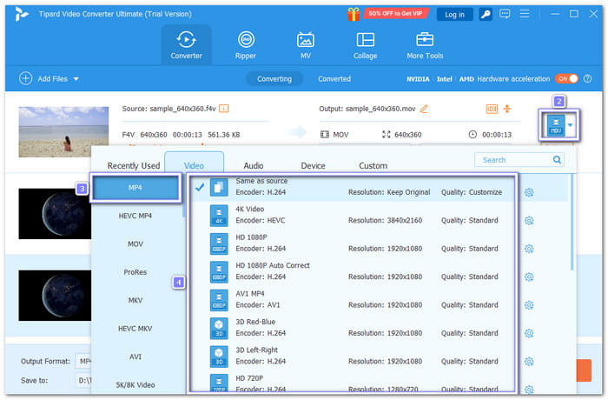Switch to the Audio format tab
Viewport: 608px width, 400px height.
pos(253,165)
